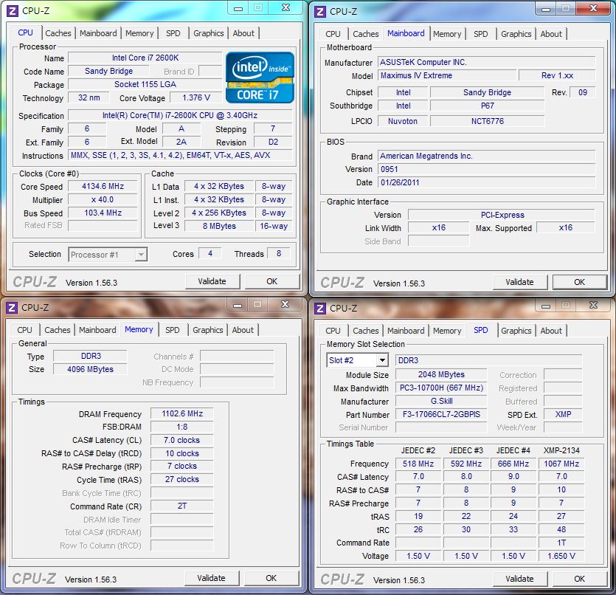Click OK in the Memory Slot Selection window

[579, 579]
